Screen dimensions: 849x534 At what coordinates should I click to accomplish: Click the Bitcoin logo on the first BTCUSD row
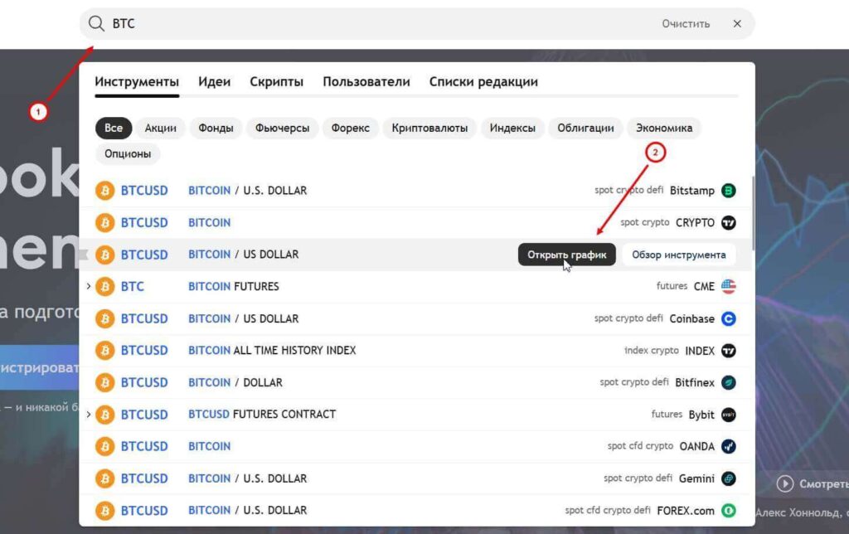click(105, 190)
